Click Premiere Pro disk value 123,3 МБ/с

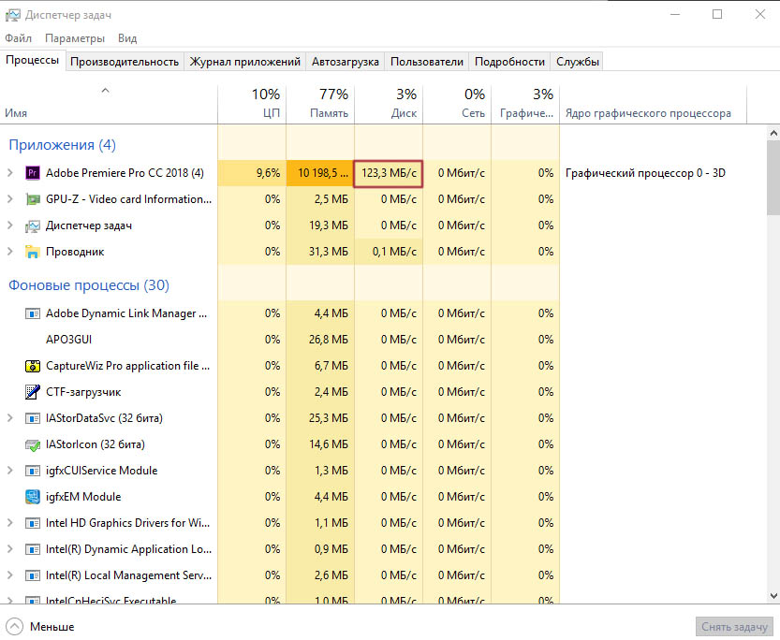click(x=389, y=173)
